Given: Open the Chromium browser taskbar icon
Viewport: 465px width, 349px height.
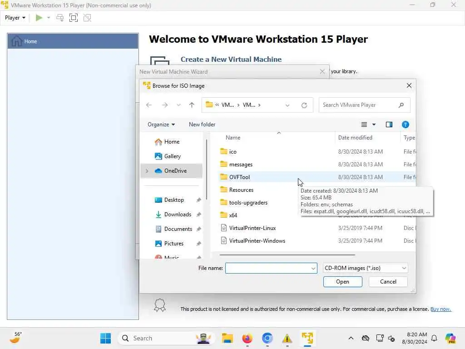Looking at the screenshot, I should coord(267,338).
